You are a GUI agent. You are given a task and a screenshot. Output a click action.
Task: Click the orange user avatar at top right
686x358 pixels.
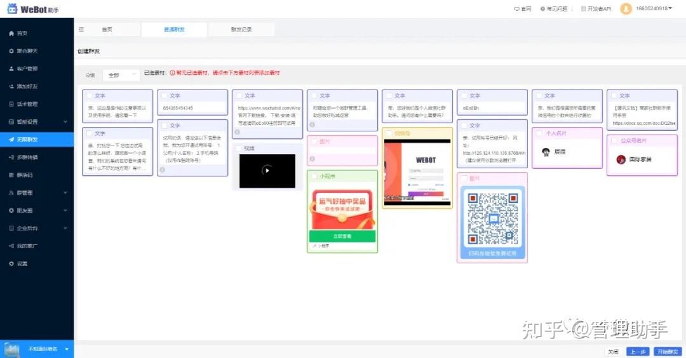point(626,9)
